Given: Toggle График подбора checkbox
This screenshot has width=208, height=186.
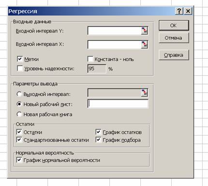Looking at the screenshot, I should [98, 140].
